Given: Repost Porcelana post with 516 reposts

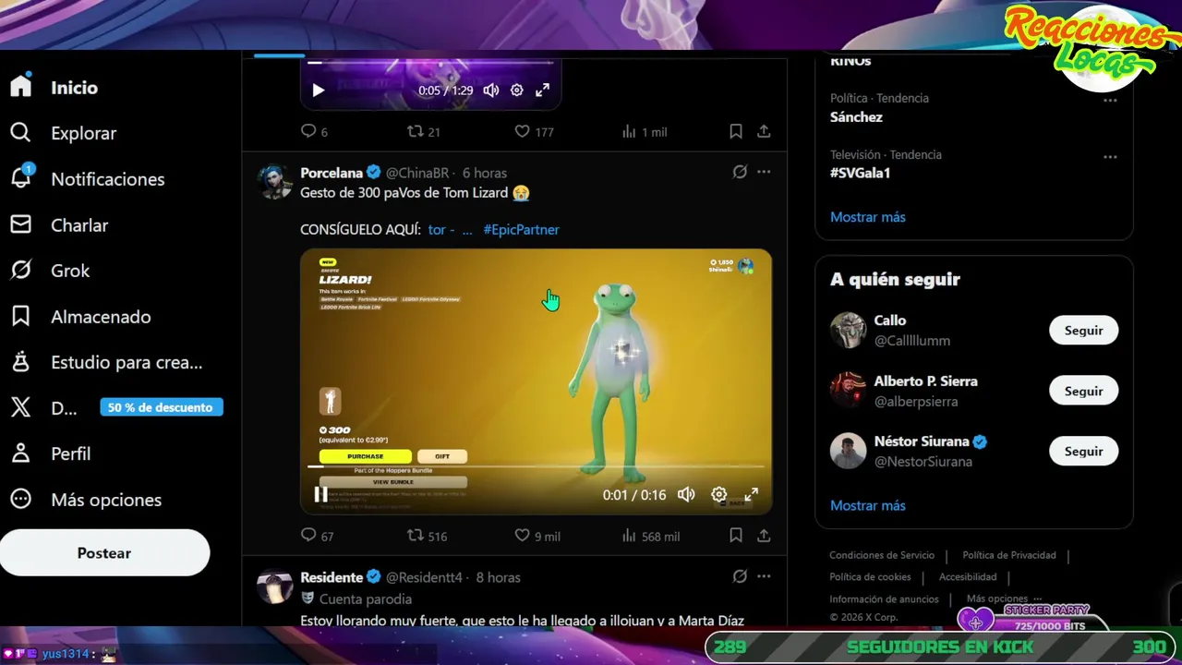Looking at the screenshot, I should [x=416, y=535].
